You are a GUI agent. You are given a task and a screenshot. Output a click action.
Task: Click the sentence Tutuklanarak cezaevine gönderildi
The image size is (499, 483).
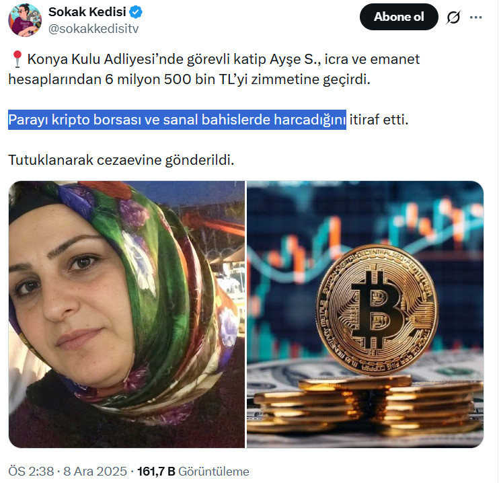(x=121, y=160)
